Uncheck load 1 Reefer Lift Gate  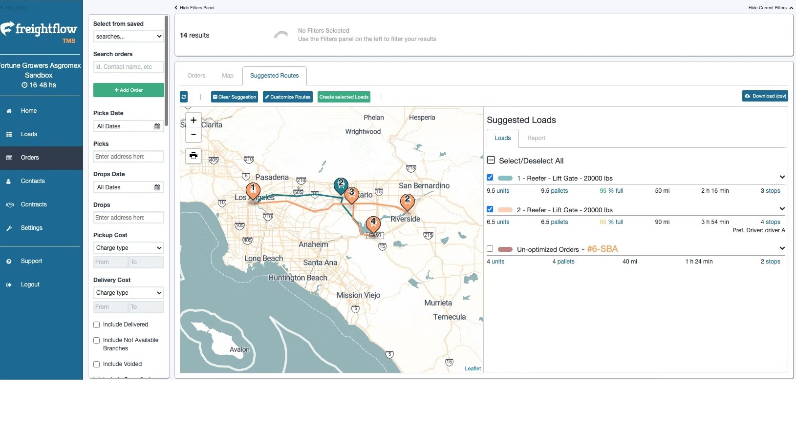tap(490, 177)
